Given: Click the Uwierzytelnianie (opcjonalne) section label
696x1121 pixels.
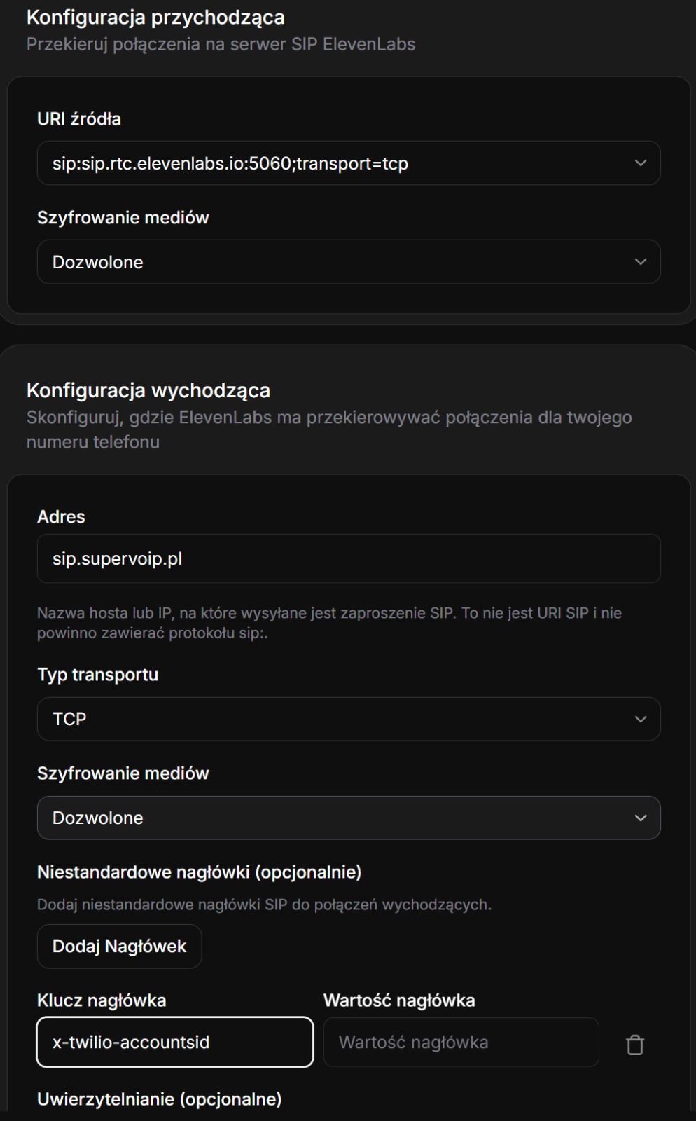Looking at the screenshot, I should click(159, 1099).
